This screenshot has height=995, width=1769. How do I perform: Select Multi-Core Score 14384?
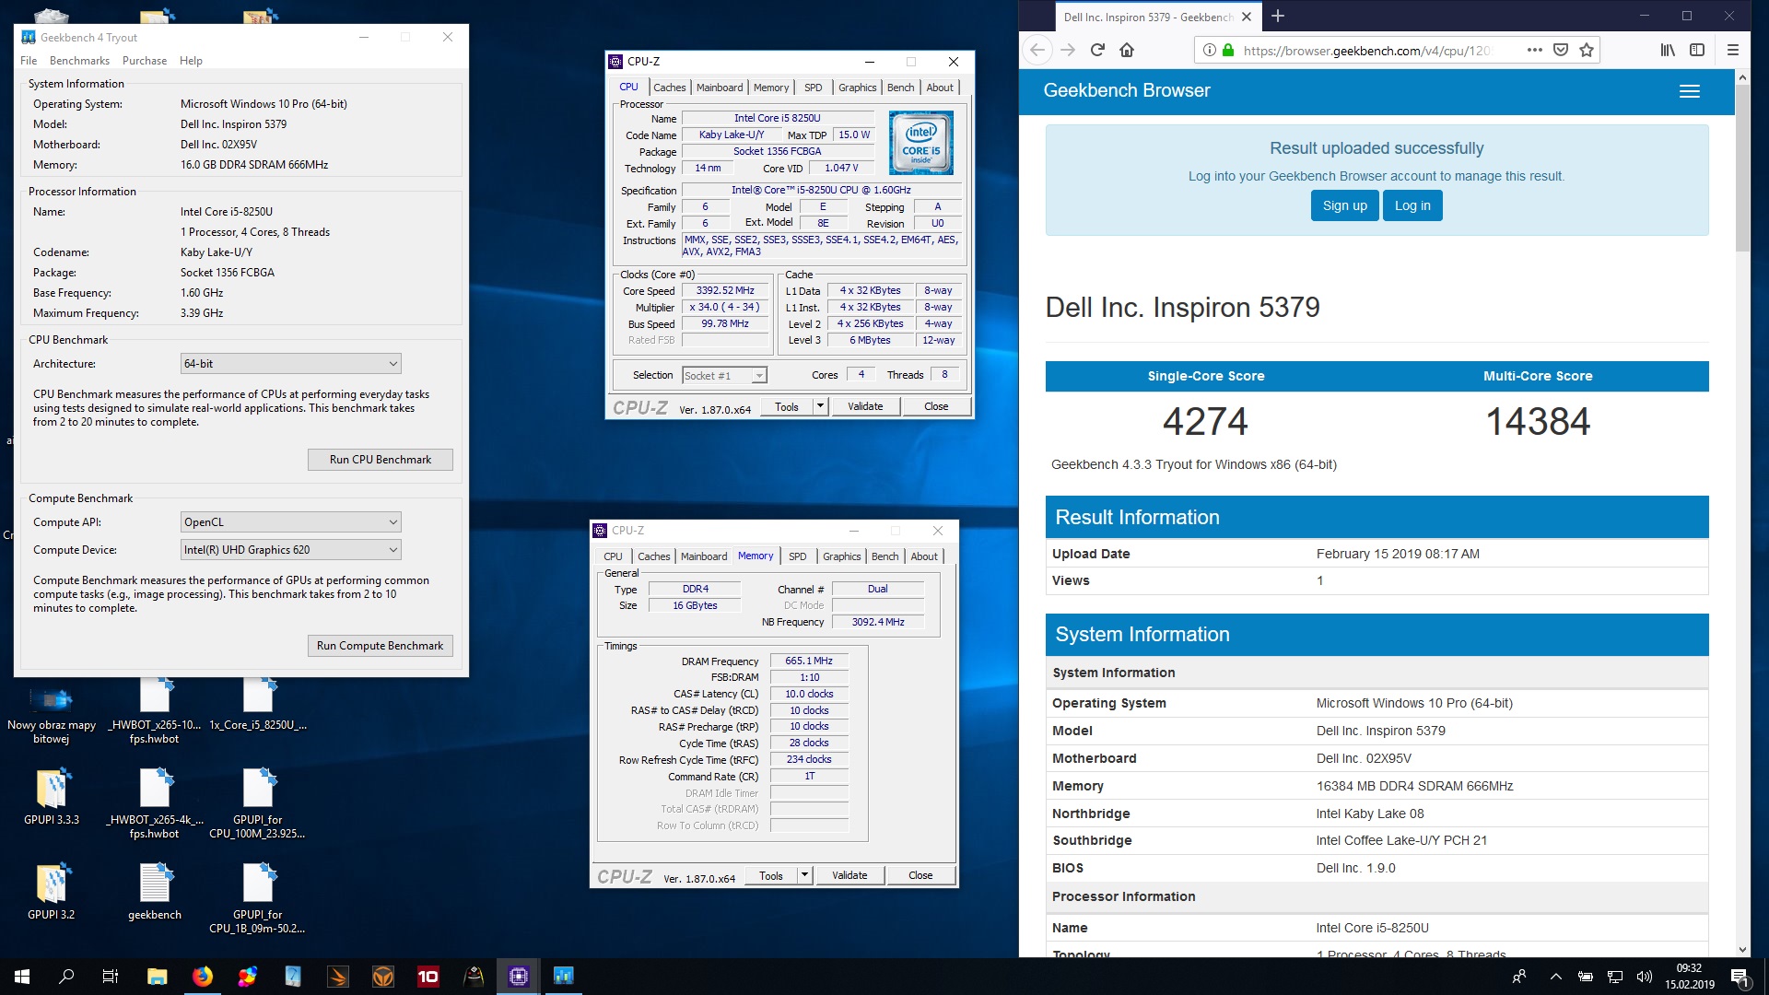pos(1538,421)
